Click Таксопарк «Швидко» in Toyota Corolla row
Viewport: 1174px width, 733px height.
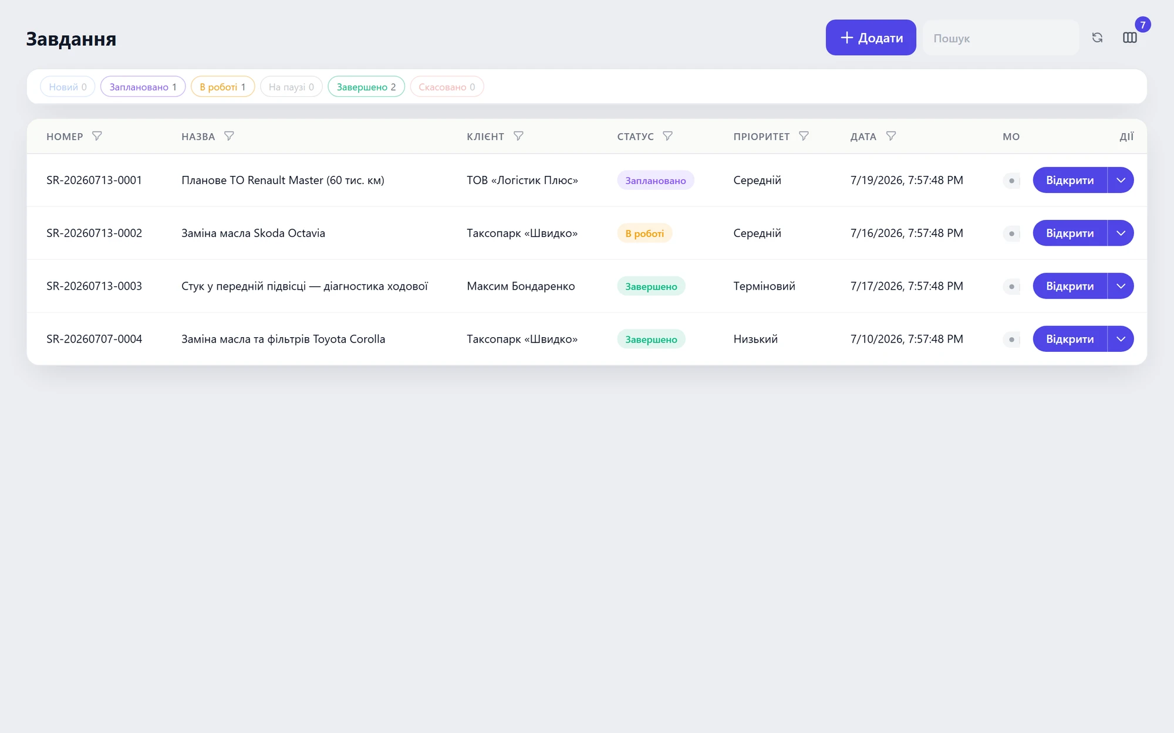[x=522, y=338]
